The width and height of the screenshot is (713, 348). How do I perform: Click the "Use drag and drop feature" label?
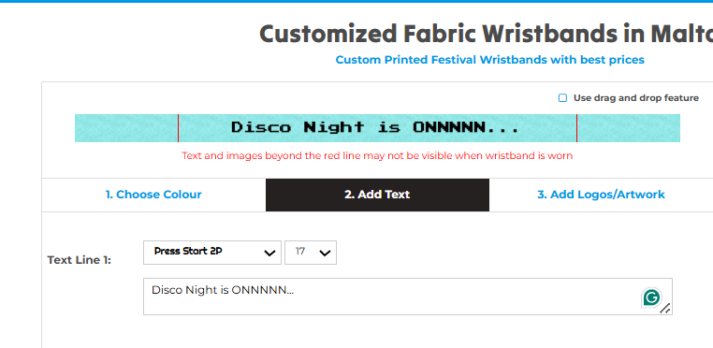click(635, 98)
